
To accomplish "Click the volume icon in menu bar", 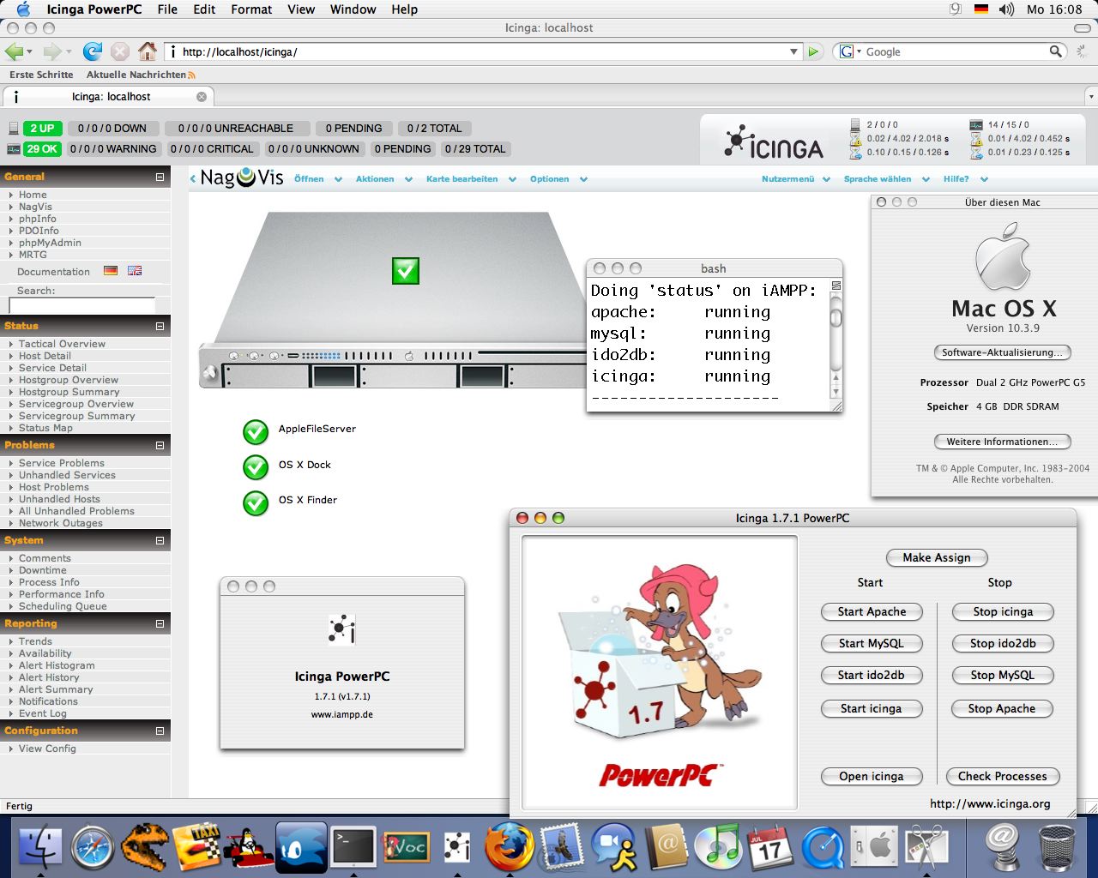I will pos(1006,9).
